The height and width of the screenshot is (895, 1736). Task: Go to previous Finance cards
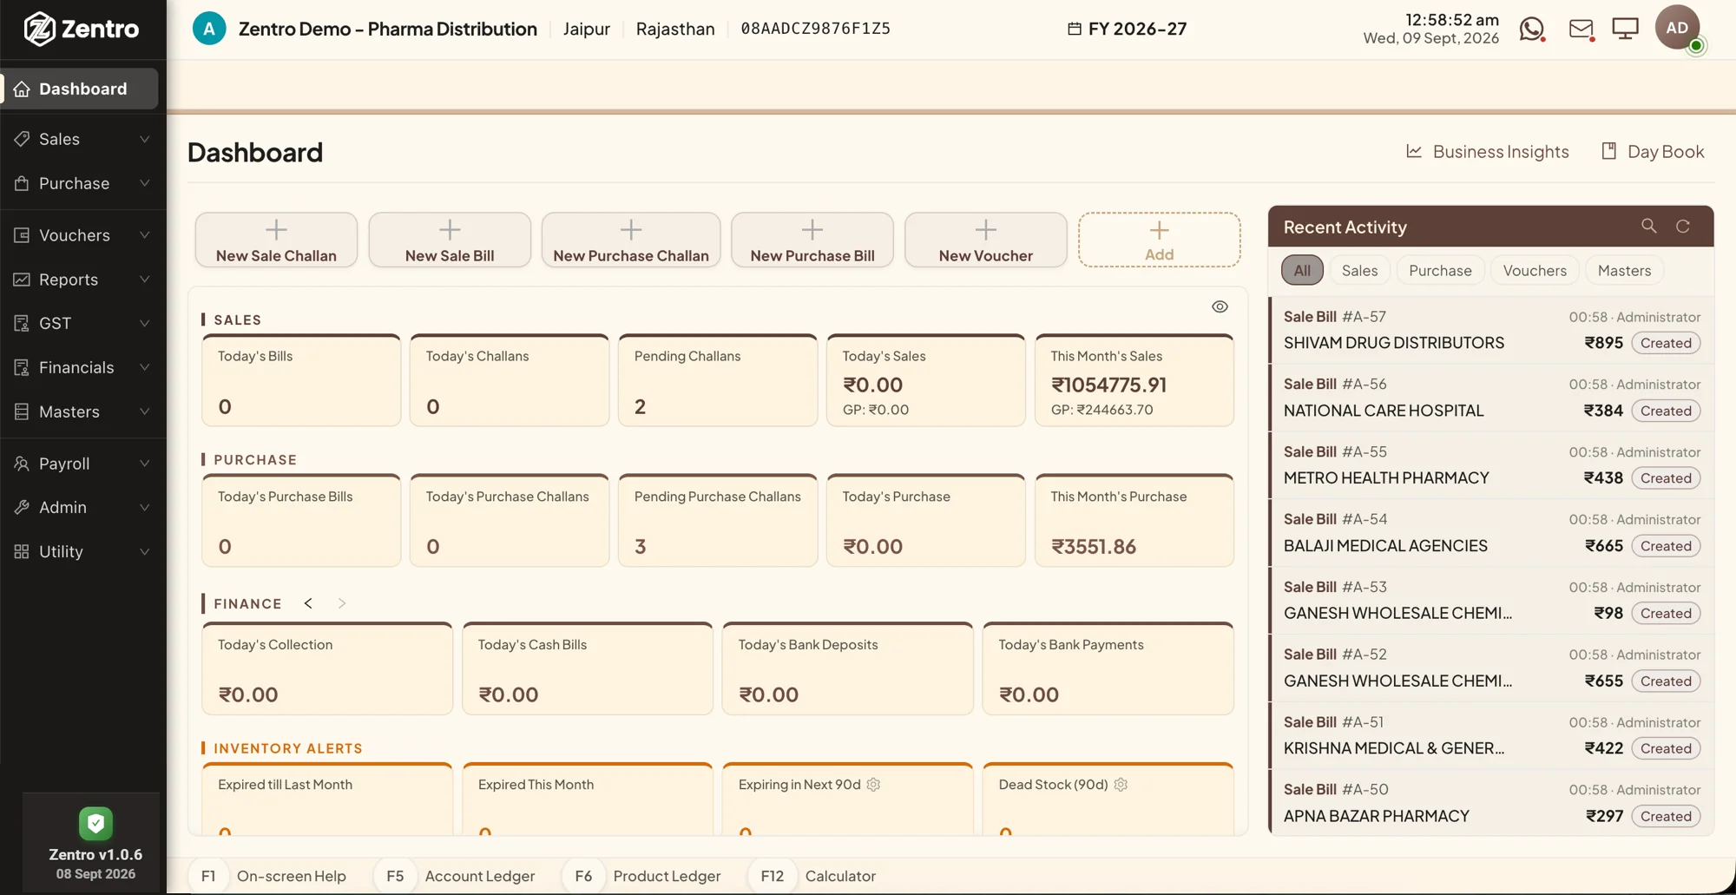click(308, 603)
